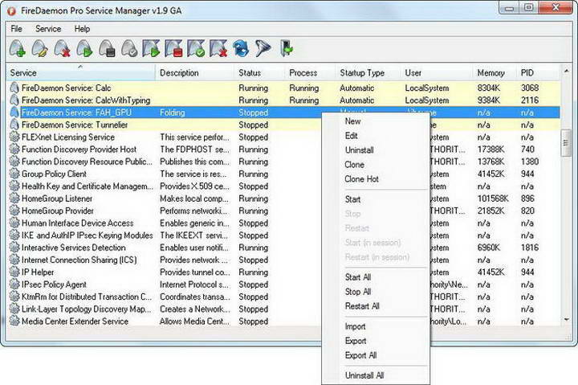Click the Group Policy Client gear icon
Screen dimensions: 578x385
tap(14, 174)
